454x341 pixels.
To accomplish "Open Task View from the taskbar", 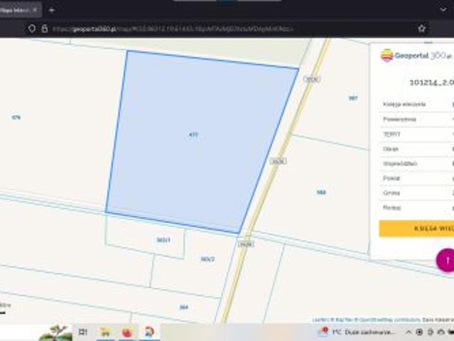I will (x=82, y=332).
